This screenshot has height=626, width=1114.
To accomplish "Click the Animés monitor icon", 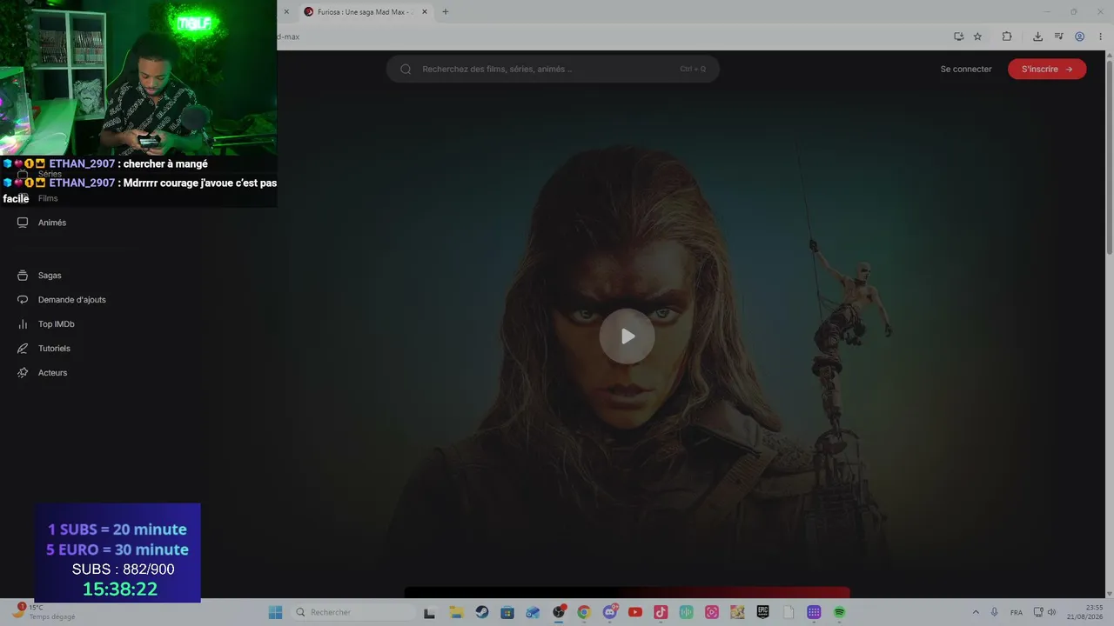I will (23, 223).
